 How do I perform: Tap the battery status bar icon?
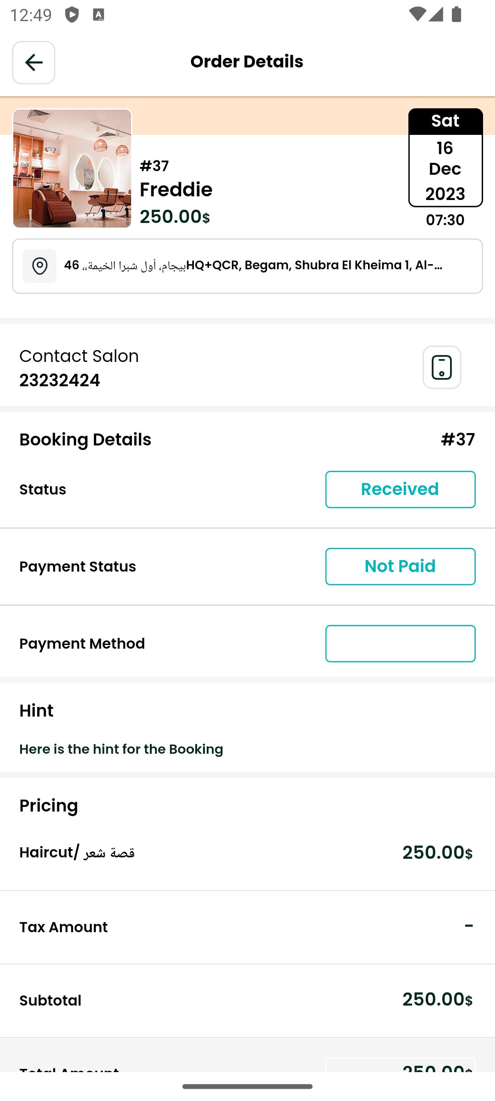coord(456,15)
